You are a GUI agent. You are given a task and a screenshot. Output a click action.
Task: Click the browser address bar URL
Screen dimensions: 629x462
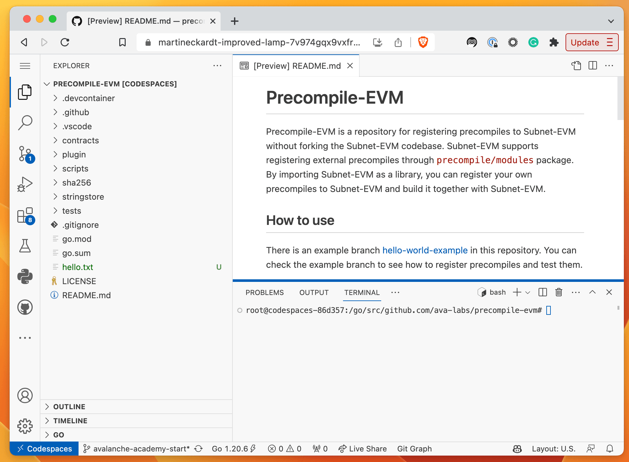[x=259, y=42]
